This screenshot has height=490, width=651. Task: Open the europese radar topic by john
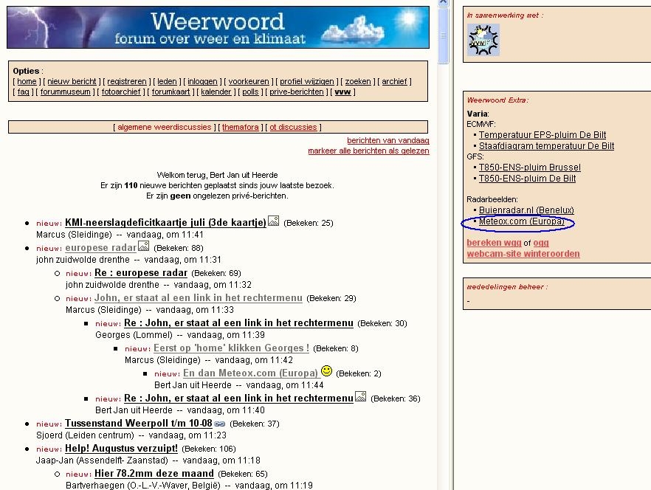click(101, 247)
